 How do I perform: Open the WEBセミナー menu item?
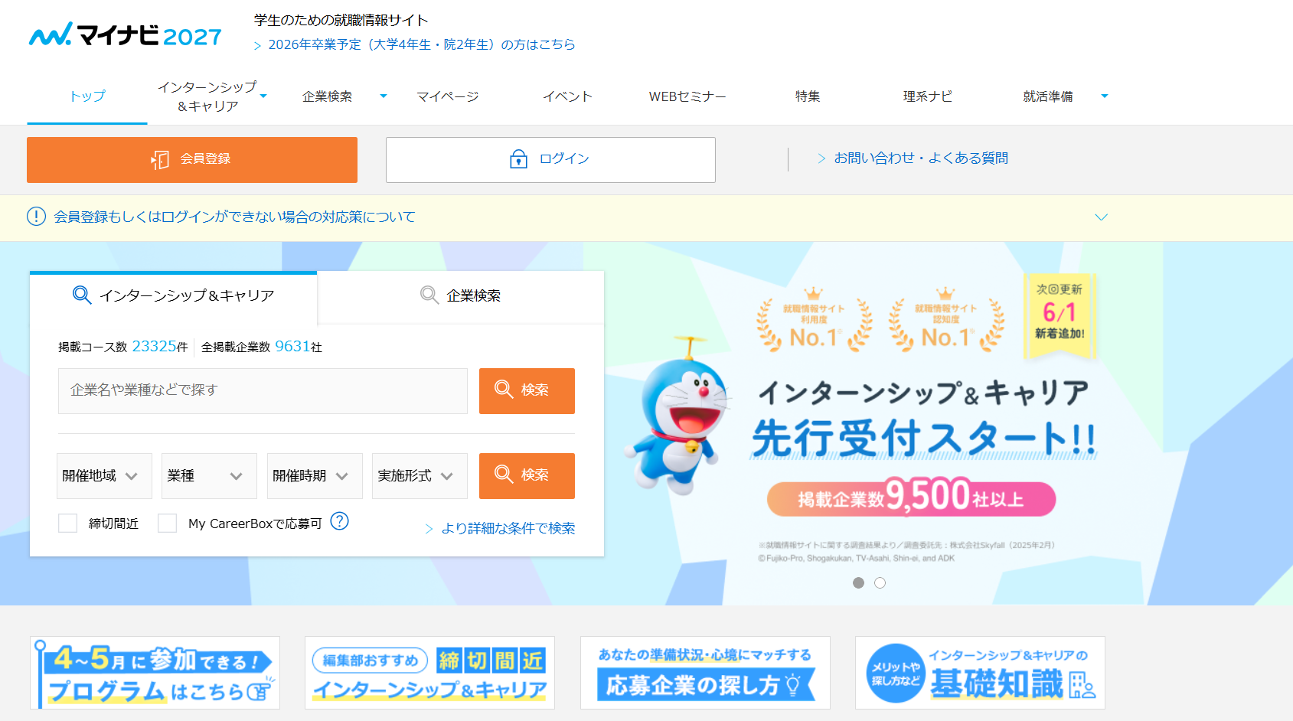tap(687, 96)
